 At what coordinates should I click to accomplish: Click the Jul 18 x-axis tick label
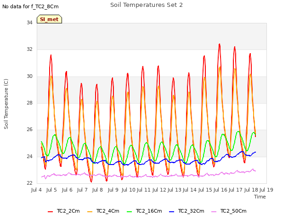click(251, 190)
